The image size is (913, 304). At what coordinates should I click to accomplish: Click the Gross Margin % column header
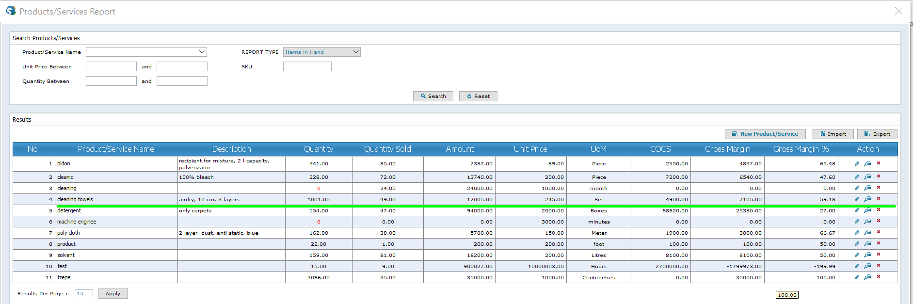pyautogui.click(x=801, y=149)
